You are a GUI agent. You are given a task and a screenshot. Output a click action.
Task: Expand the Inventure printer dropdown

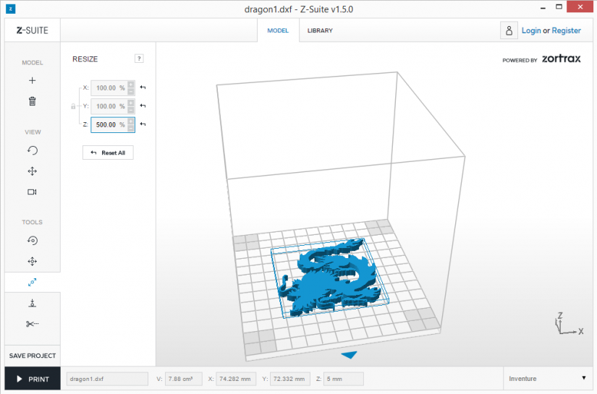[546, 378]
